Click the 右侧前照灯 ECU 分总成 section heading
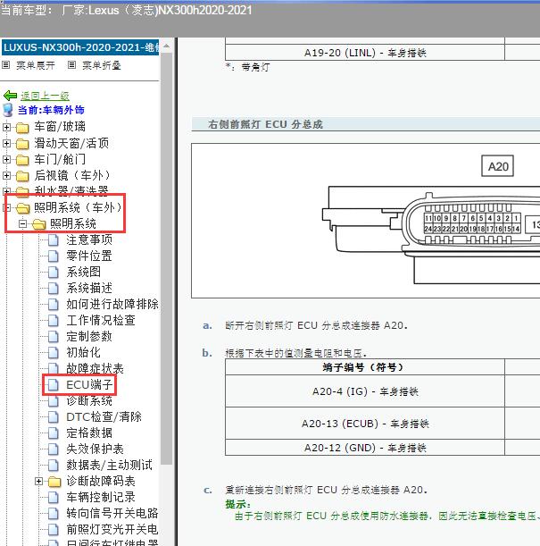Viewport: 540px width, 546px height. point(265,124)
